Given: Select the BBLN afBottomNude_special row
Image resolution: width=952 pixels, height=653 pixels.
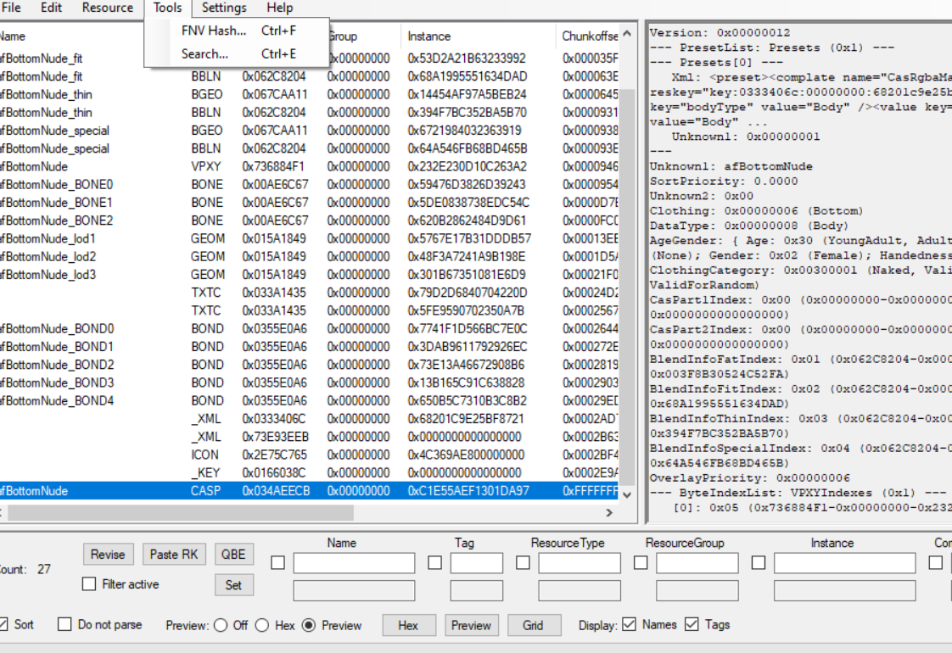Looking at the screenshot, I should [x=309, y=148].
